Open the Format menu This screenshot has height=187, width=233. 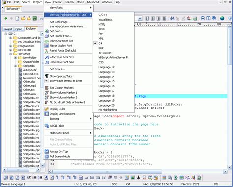(x=58, y=2)
